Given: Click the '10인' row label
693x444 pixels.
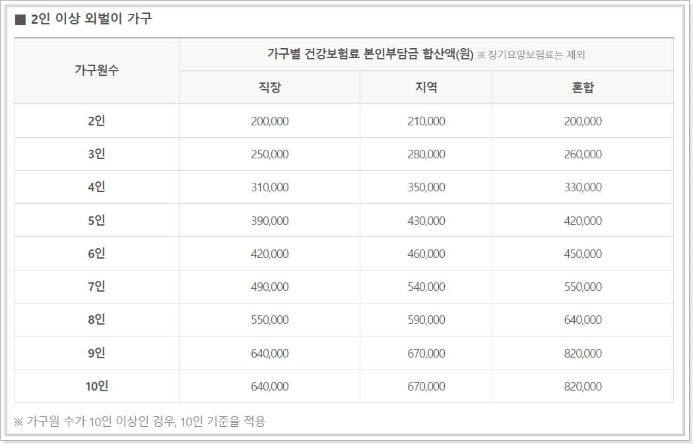Looking at the screenshot, I should click(97, 386).
